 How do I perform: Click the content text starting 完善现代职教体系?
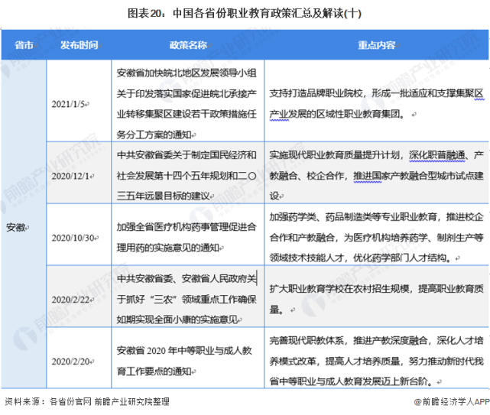[x=377, y=361]
